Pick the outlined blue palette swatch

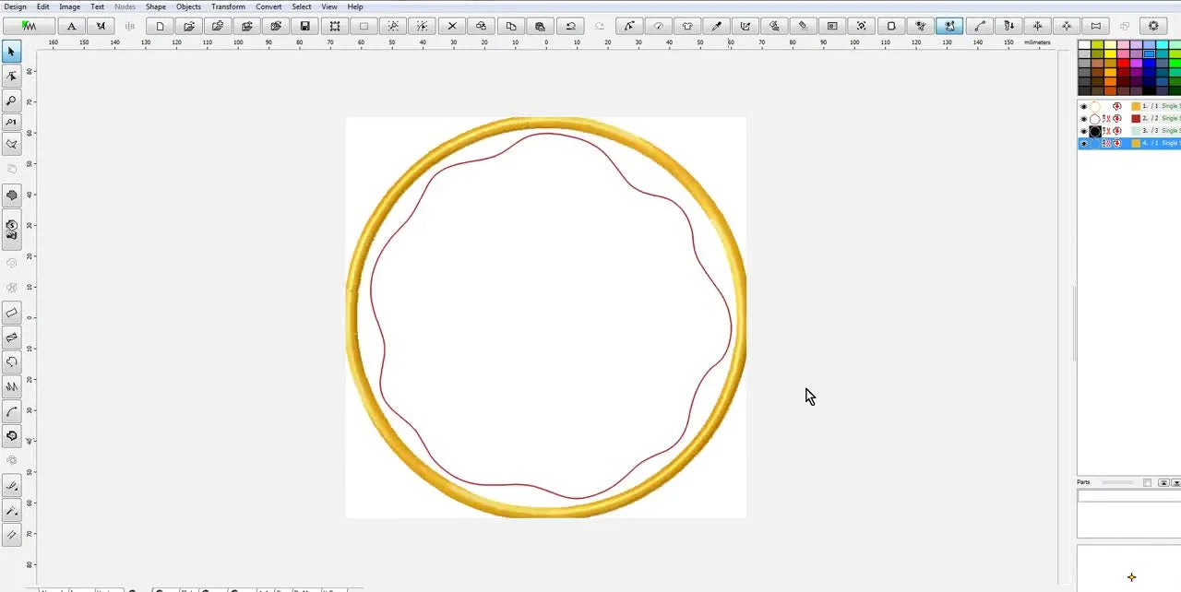(x=1150, y=53)
